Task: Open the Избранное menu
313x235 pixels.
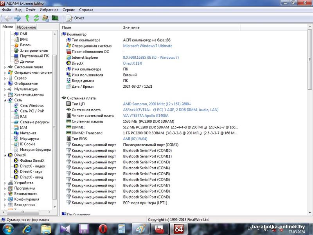Action: pos(49,9)
